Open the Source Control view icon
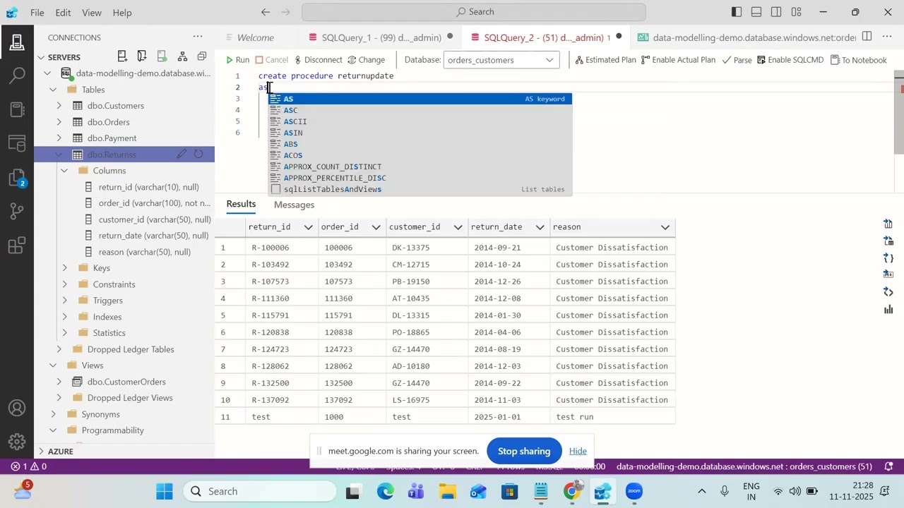The height and width of the screenshot is (508, 904). click(x=17, y=210)
